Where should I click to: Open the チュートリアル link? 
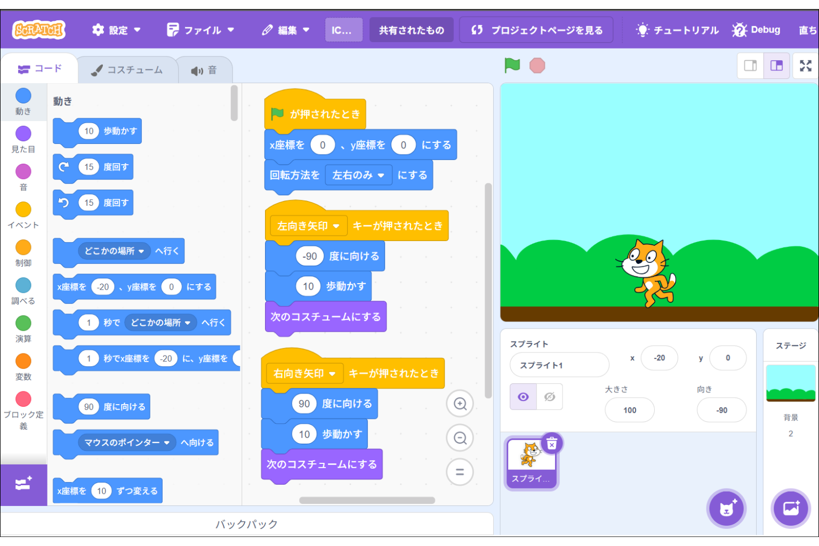pos(678,30)
